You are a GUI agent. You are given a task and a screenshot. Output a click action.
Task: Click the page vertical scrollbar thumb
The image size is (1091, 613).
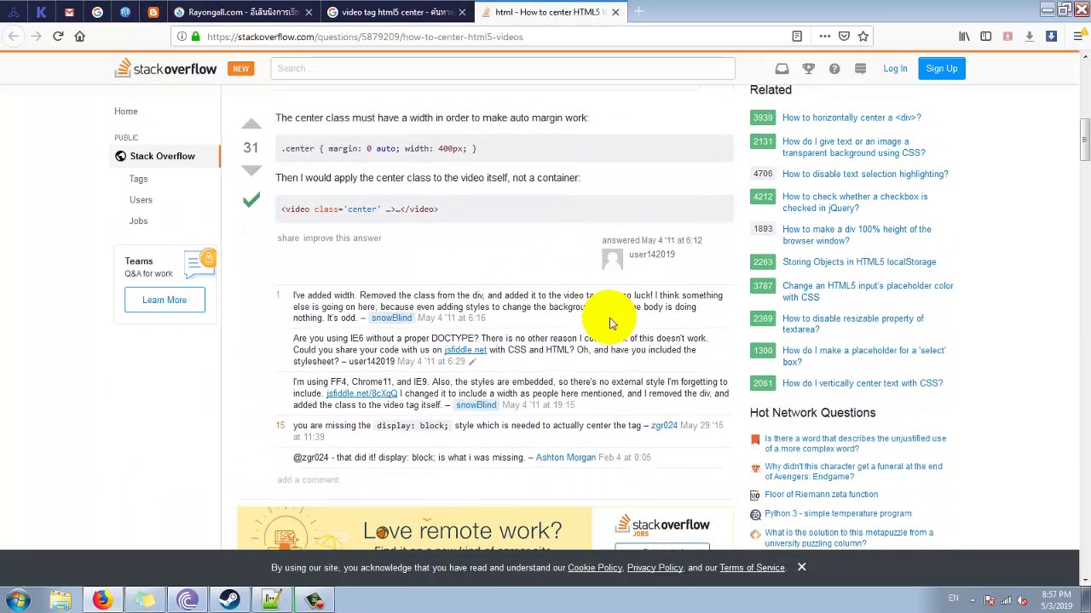tap(1085, 140)
